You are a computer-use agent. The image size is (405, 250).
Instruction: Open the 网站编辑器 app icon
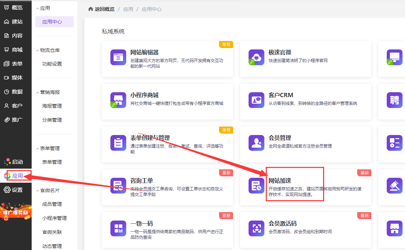click(x=118, y=57)
